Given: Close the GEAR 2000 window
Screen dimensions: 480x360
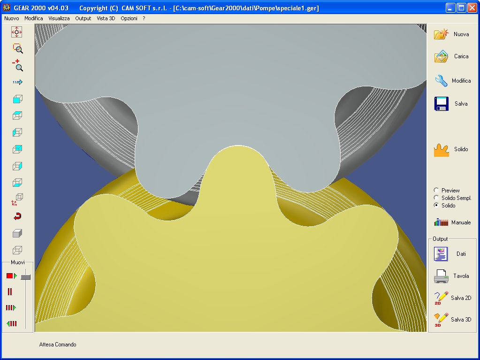Looking at the screenshot, I should (x=472, y=8).
